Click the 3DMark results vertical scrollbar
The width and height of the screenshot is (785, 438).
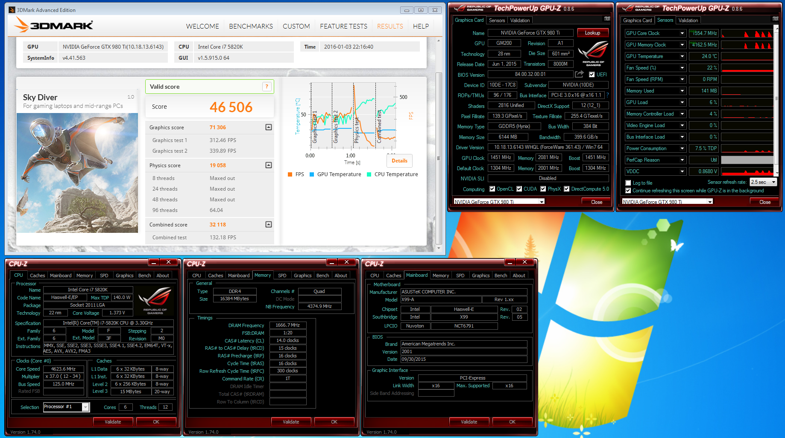coord(439,158)
